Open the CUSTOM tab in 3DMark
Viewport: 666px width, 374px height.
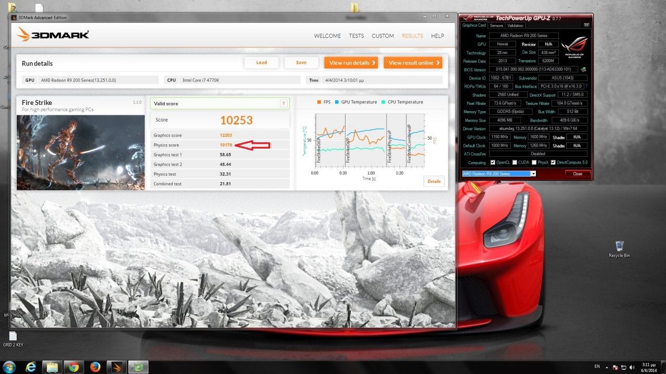pos(383,36)
